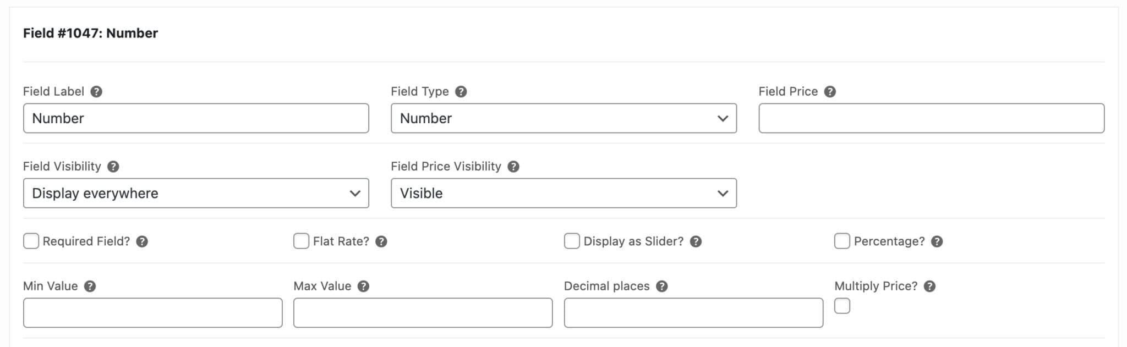The image size is (1127, 347).
Task: Click the Flat Rate help icon
Action: point(381,241)
